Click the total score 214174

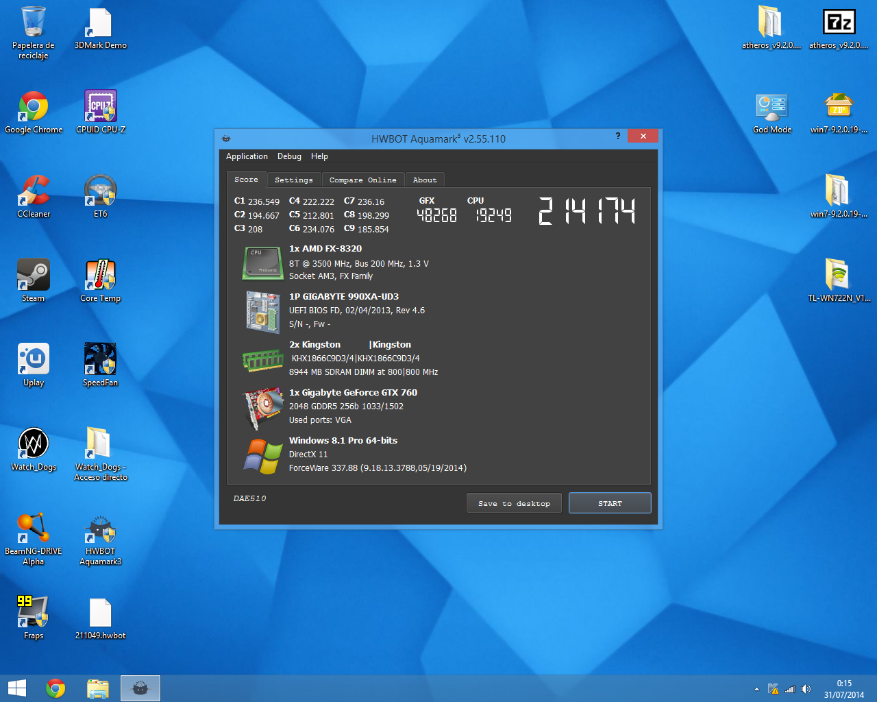pyautogui.click(x=587, y=211)
